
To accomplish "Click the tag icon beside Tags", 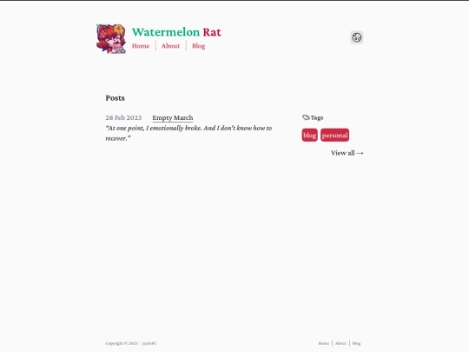I will [306, 117].
